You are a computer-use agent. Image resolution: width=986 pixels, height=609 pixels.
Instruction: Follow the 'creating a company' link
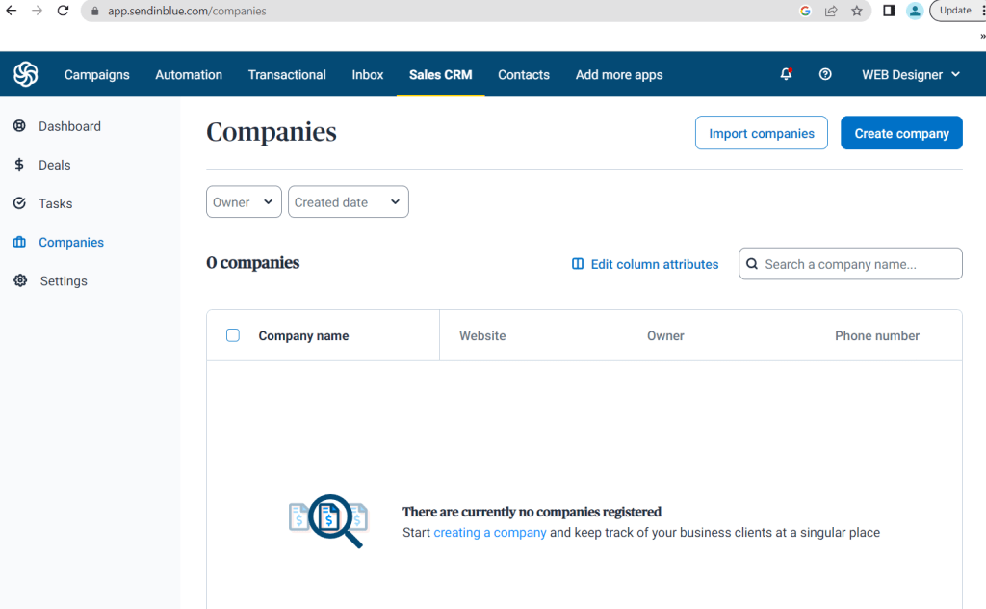[489, 532]
